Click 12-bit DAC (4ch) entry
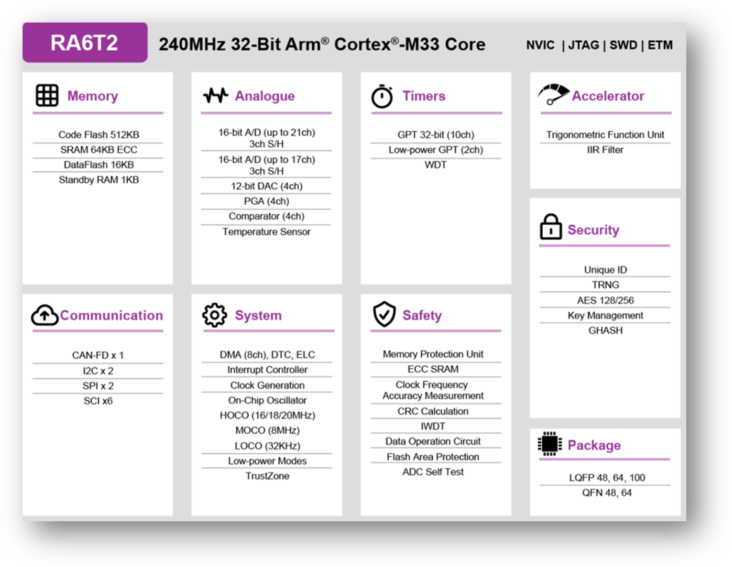The height and width of the screenshot is (567, 732). (x=267, y=186)
